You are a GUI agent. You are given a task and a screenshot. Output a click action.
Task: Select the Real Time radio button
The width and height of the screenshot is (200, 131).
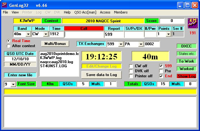pyautogui.click(x=8, y=41)
